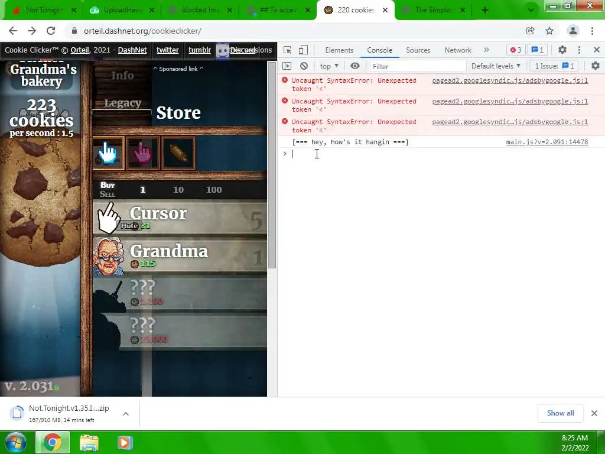Open Chrome three-dot menu
Image resolution: width=605 pixels, height=454 pixels.
tap(592, 31)
